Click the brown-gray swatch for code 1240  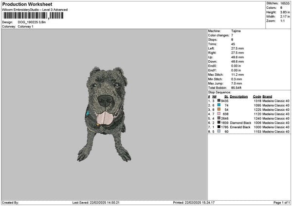[x=219, y=118]
